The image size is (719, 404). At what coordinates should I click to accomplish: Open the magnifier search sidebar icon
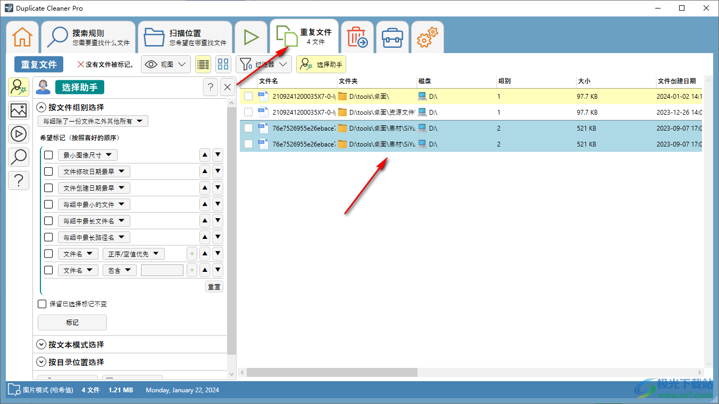coord(19,157)
